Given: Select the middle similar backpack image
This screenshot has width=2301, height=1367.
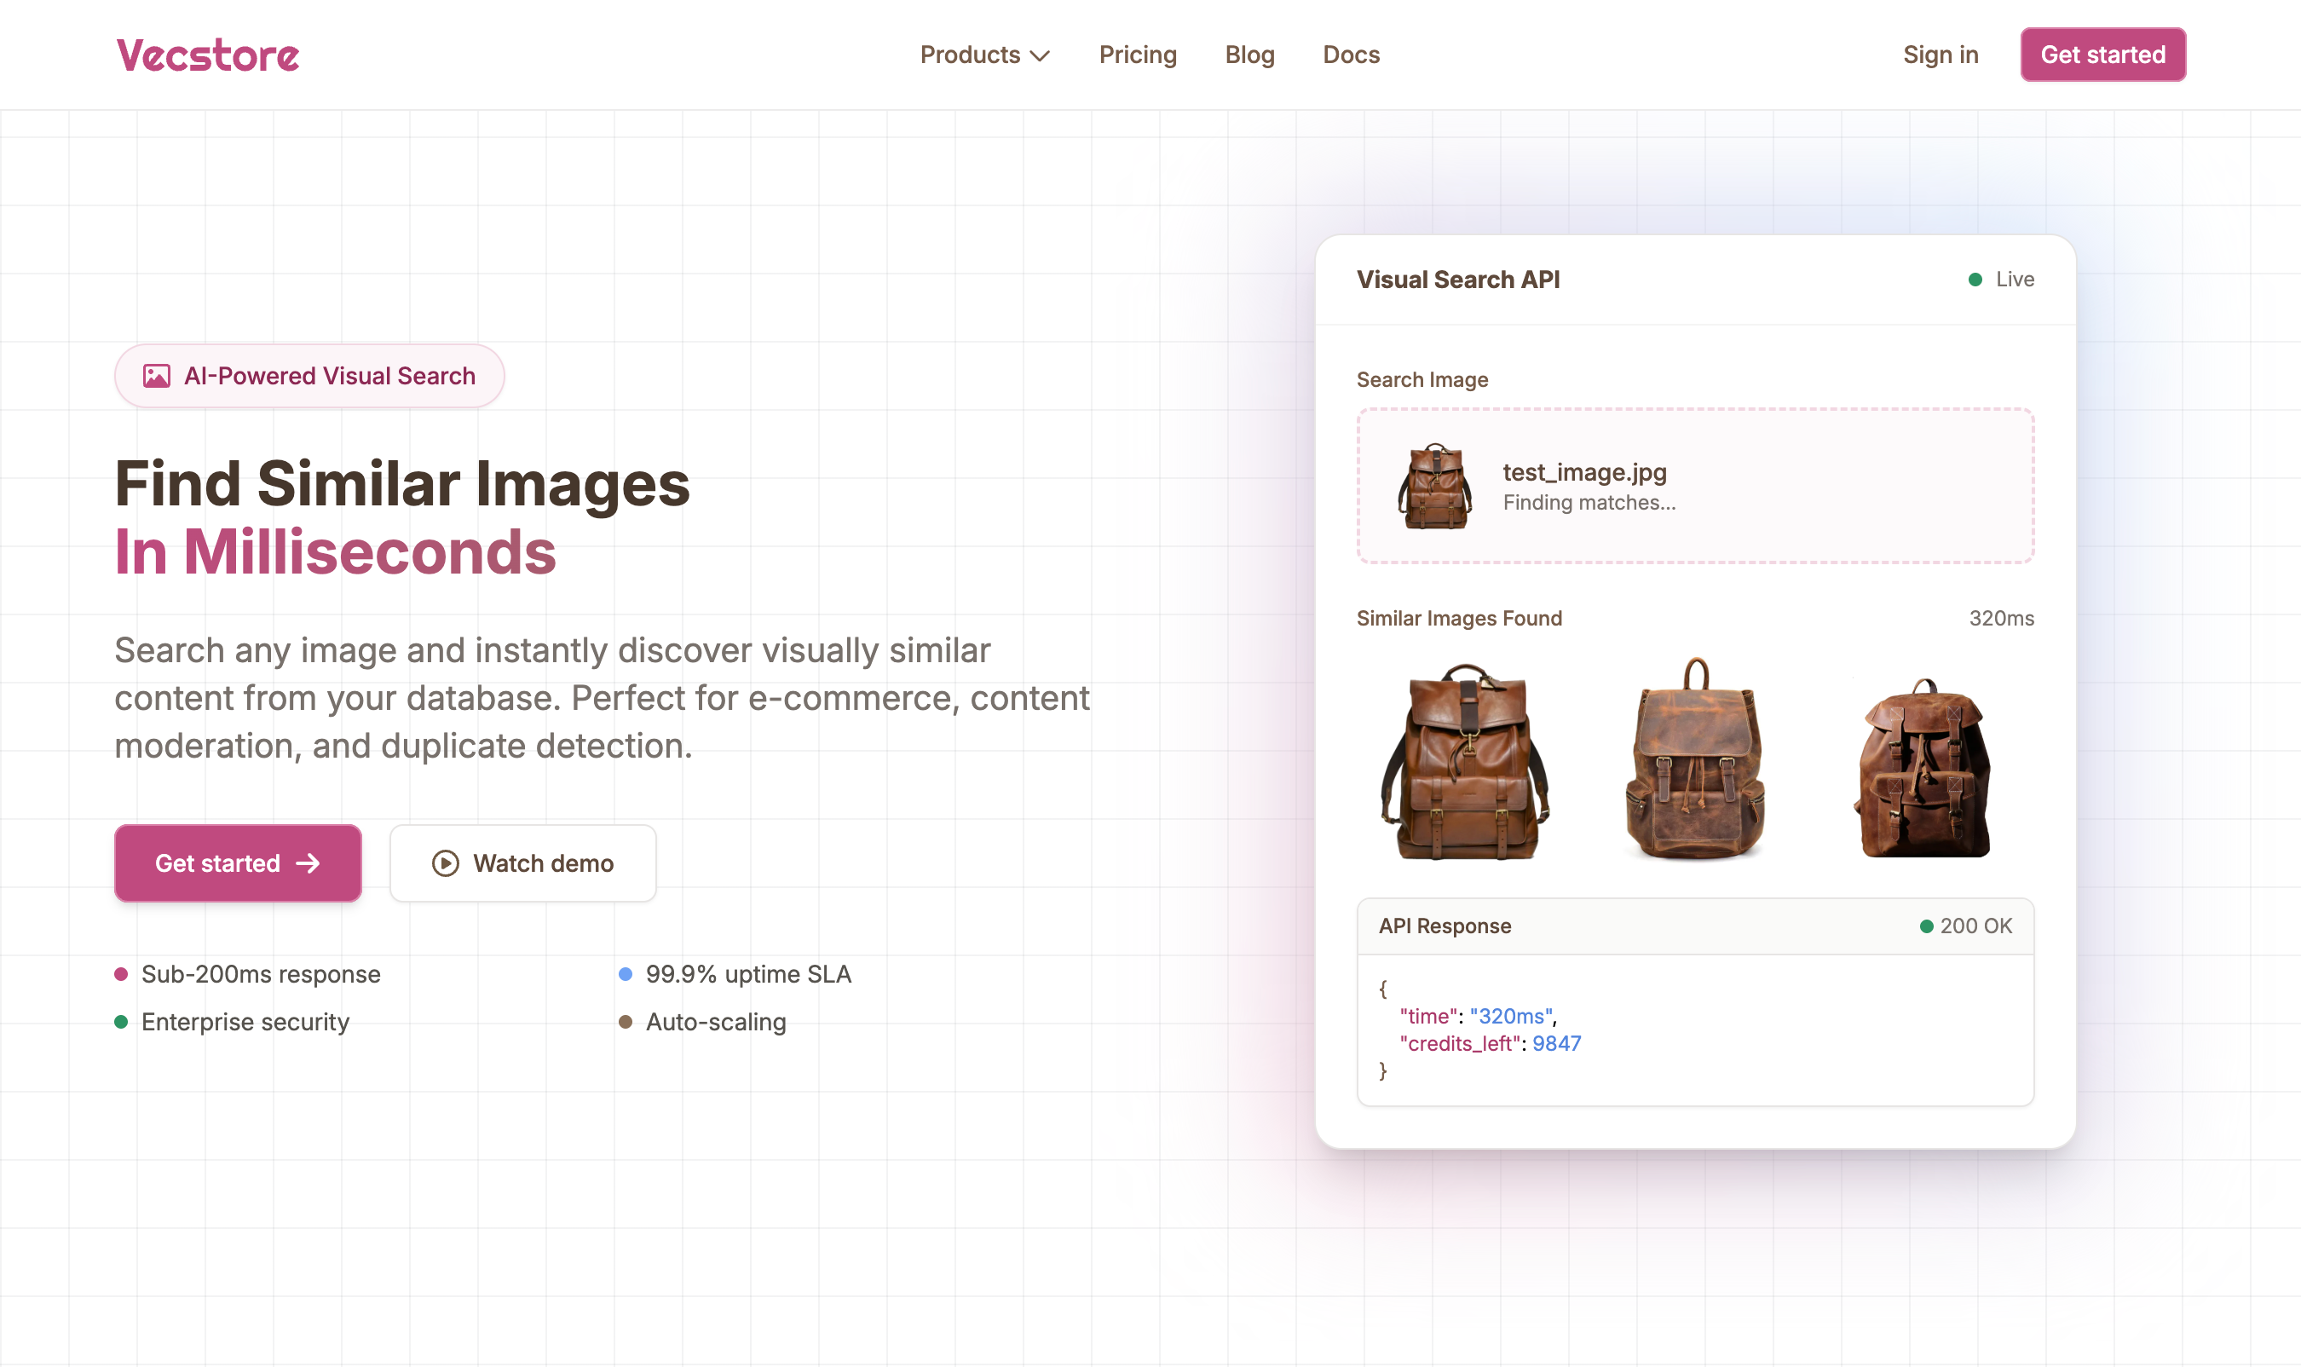Looking at the screenshot, I should click(x=1695, y=759).
